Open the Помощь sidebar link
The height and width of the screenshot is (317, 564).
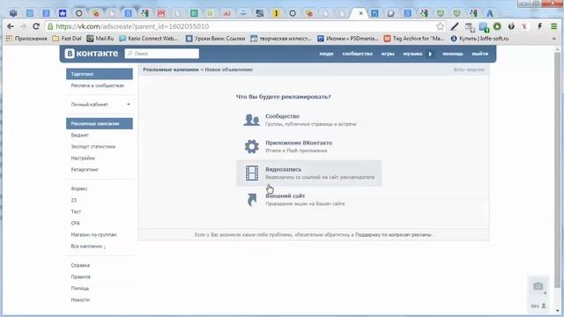(x=80, y=288)
